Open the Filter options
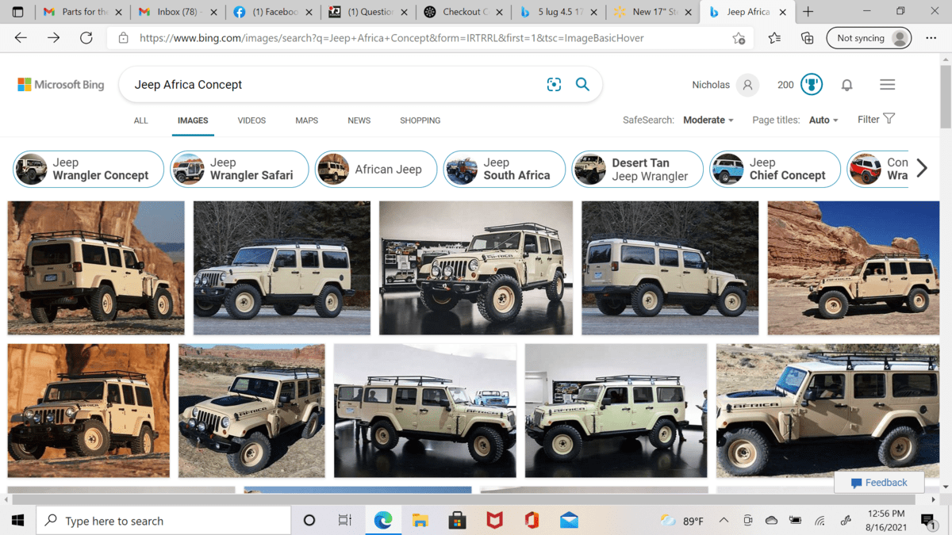 pyautogui.click(x=876, y=120)
